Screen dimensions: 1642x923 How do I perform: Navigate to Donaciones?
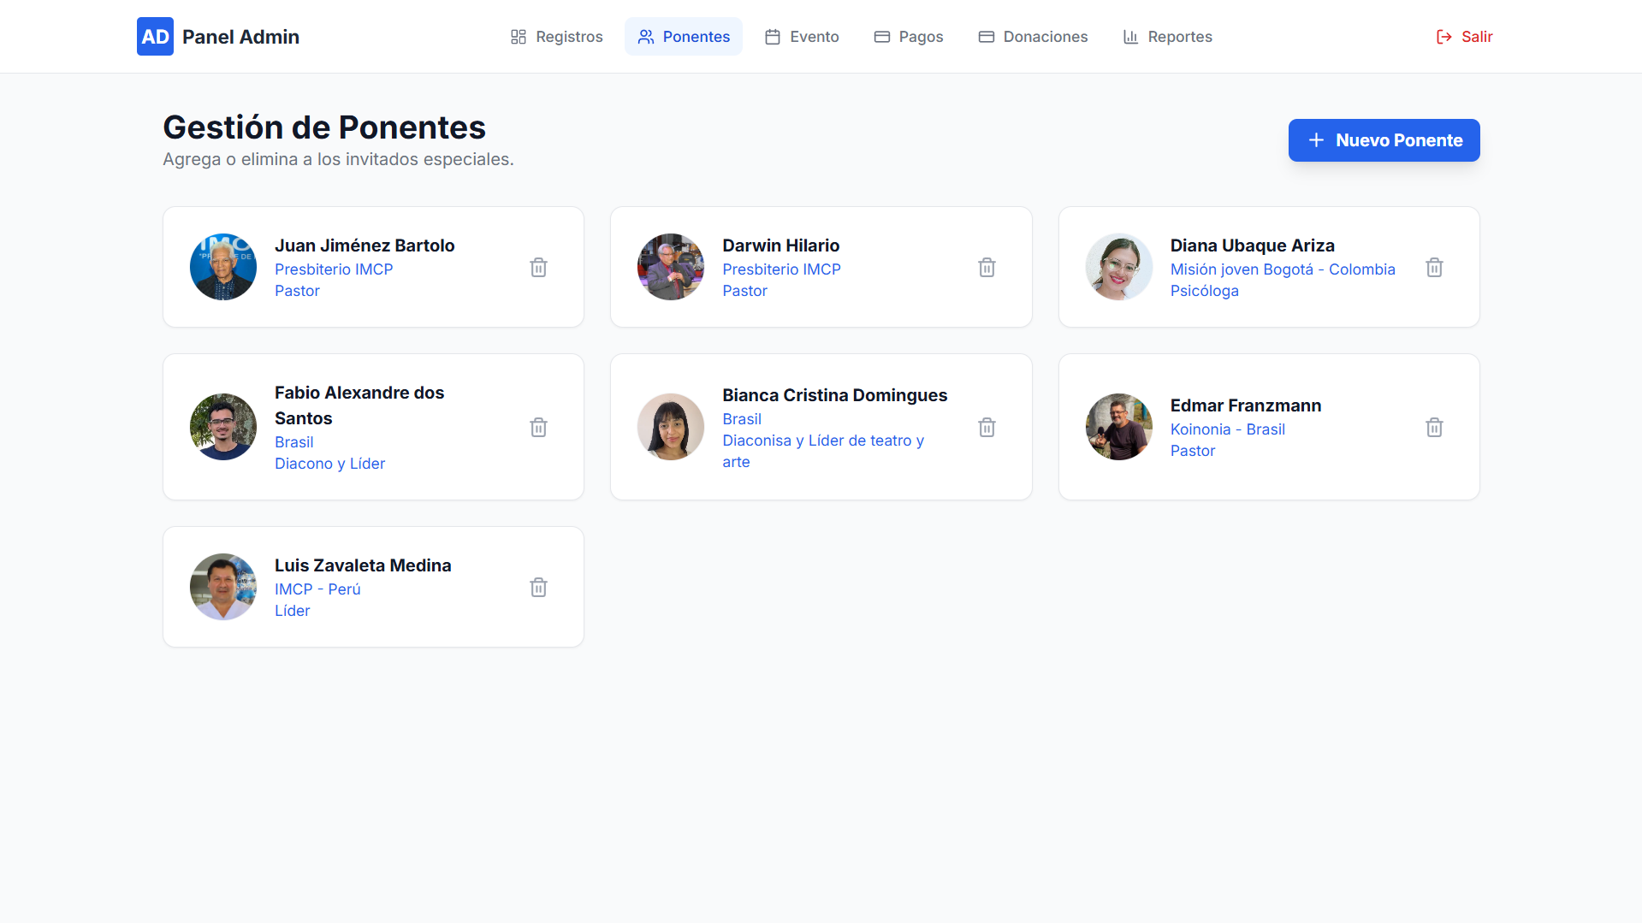(x=1033, y=37)
